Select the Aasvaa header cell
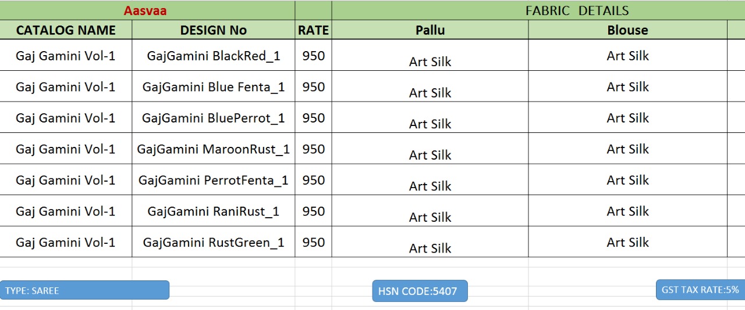Screen dimensions: 745x310 (146, 10)
